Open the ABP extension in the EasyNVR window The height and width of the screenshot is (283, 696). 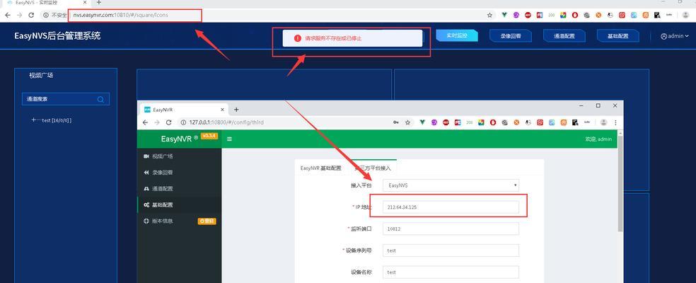coord(446,122)
